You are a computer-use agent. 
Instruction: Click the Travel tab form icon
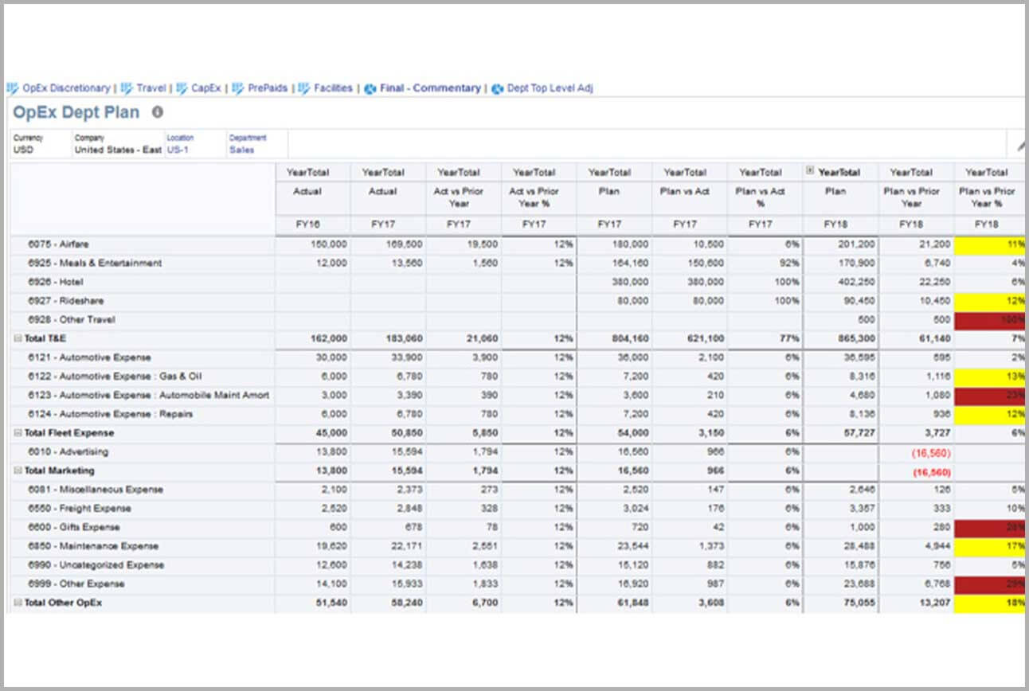[x=127, y=88]
